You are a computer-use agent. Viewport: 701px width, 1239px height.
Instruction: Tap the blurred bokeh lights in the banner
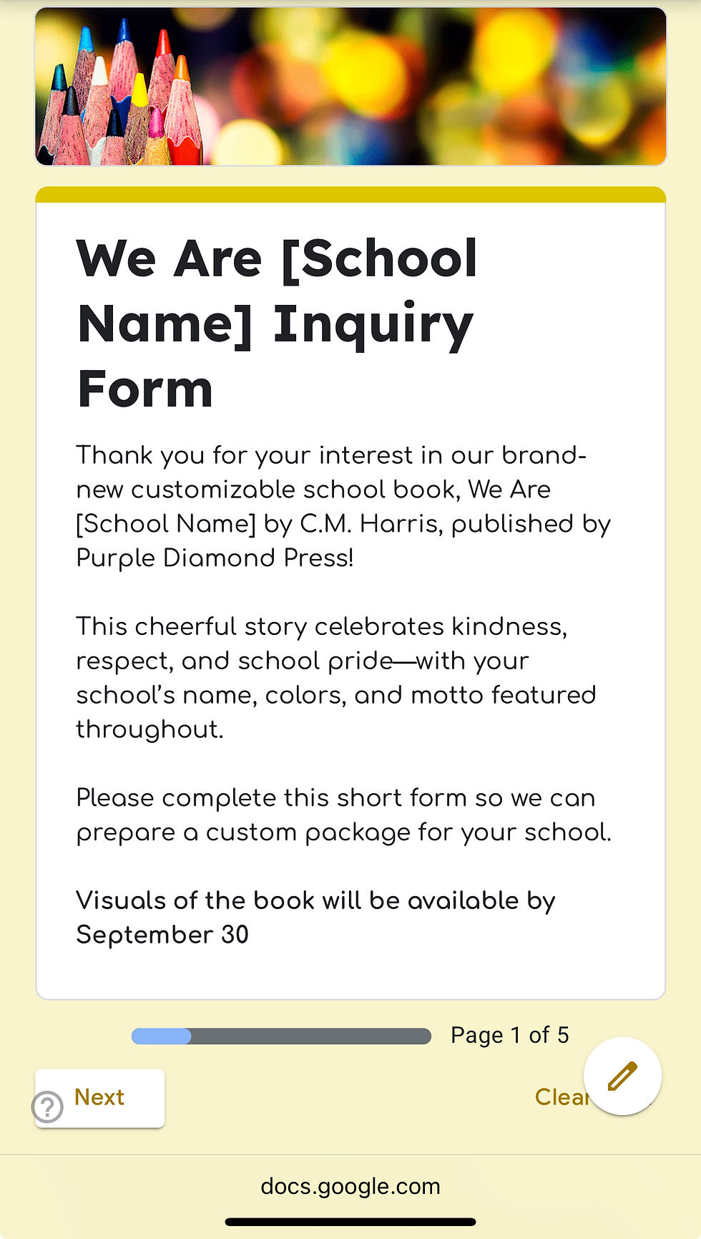(x=443, y=86)
